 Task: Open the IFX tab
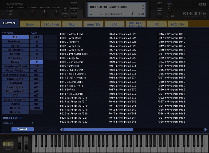(x=157, y=24)
